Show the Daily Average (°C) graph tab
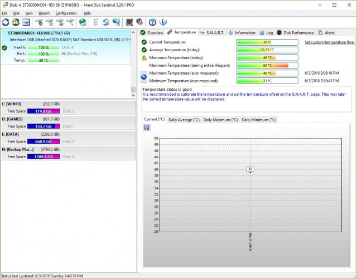Viewport: 357px width, 279px height. tap(184, 120)
